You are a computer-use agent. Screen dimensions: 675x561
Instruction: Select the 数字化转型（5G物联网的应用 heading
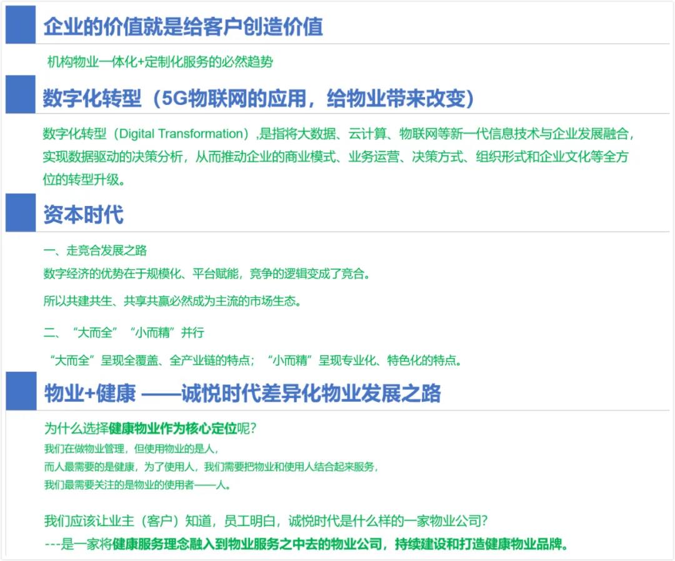[258, 98]
